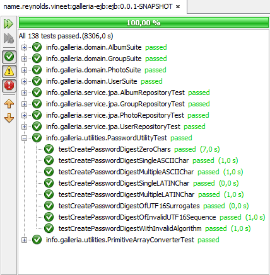Expand the info.galleria.domain.AlbumSuite node

[24, 48]
